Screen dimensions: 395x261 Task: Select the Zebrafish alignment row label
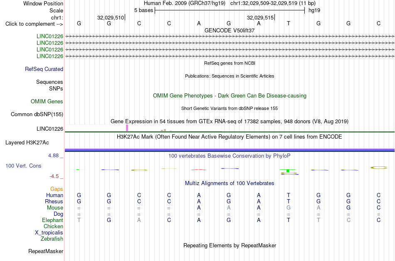click(52, 239)
